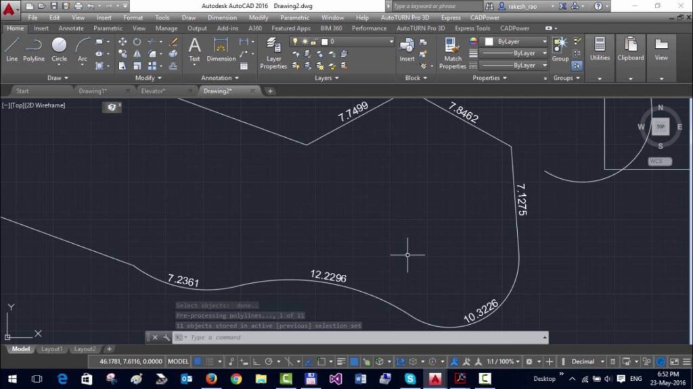Select the Copy objects tool
The height and width of the screenshot is (389, 693).
(x=122, y=54)
